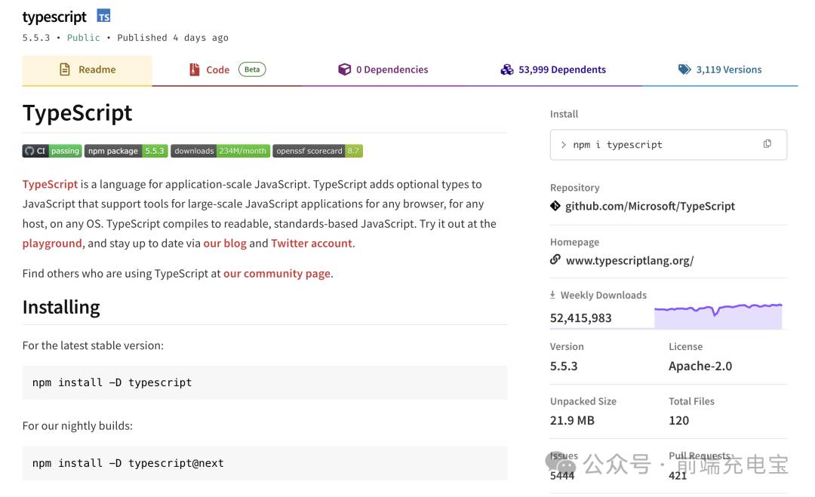Click the weekly downloads sparkline chart
Image resolution: width=815 pixels, height=497 pixels.
point(718,316)
